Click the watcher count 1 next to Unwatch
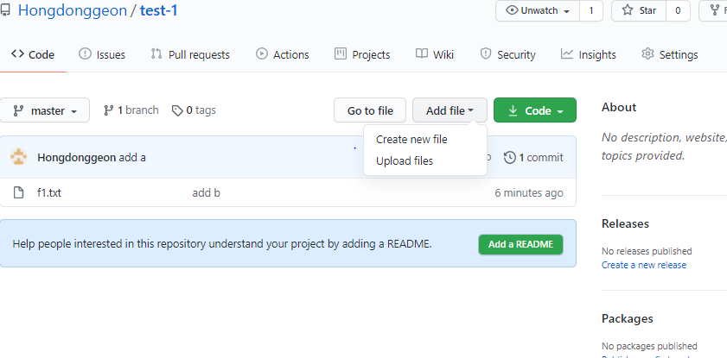727x358 pixels. pyautogui.click(x=591, y=10)
